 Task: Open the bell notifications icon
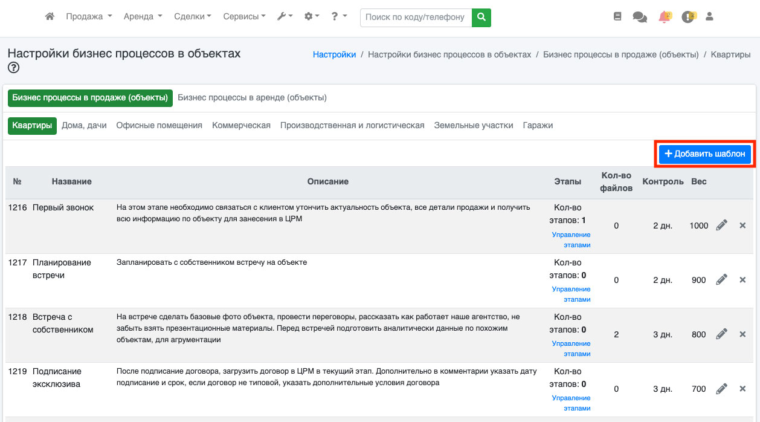click(x=664, y=17)
